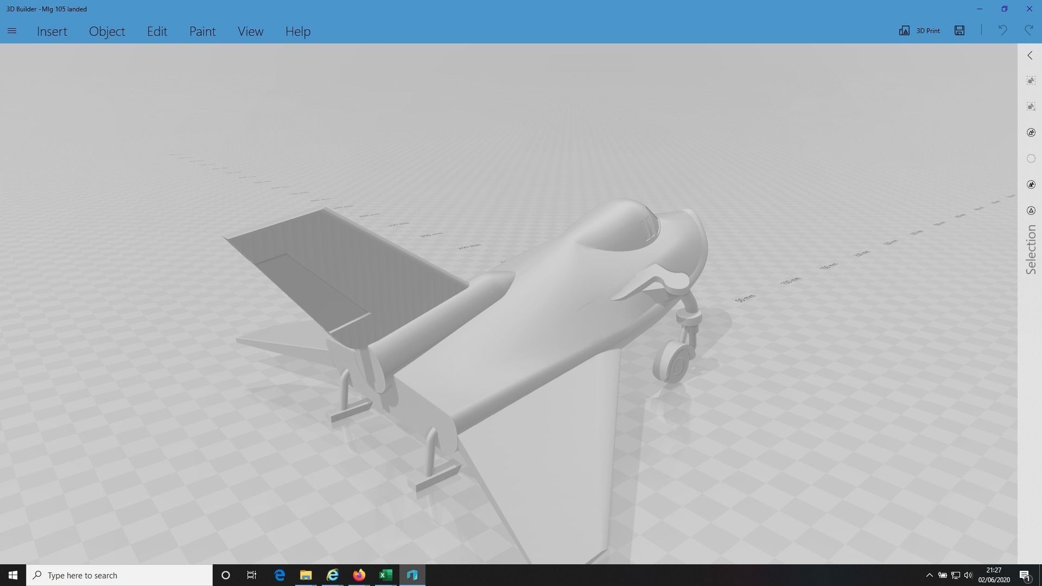Click the vertical Selection panel label
Image resolution: width=1042 pixels, height=586 pixels.
(1031, 250)
